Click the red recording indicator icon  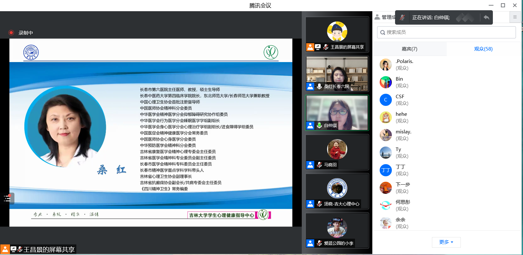(x=11, y=33)
